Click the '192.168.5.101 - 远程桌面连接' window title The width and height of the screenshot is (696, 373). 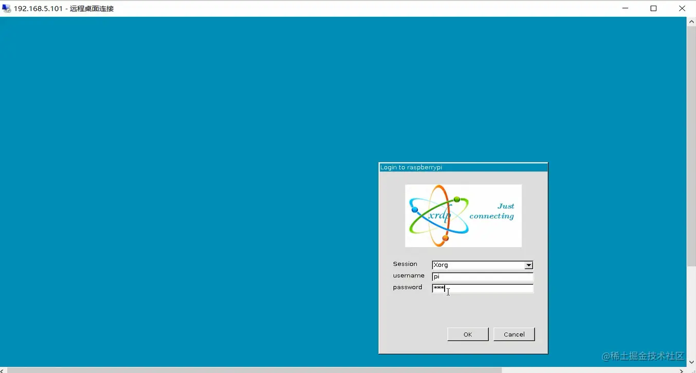[64, 9]
